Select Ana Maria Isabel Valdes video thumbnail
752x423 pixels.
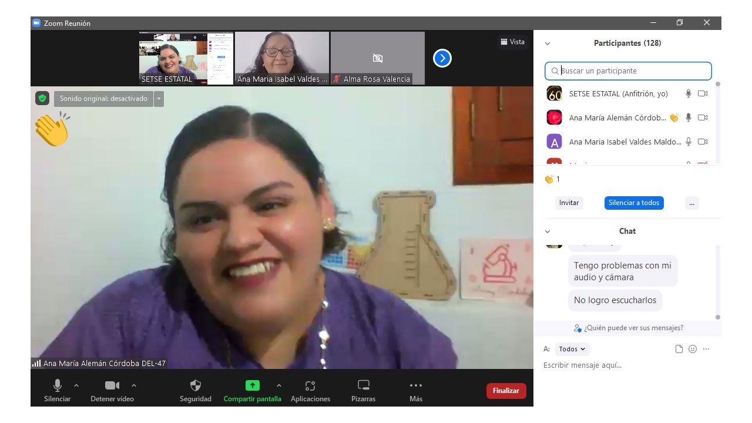tap(282, 58)
